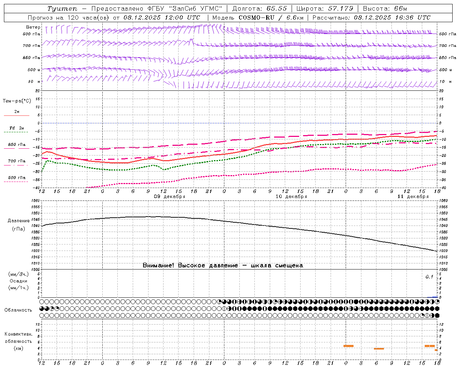Click the 0.1 precipitation value

click(429, 277)
